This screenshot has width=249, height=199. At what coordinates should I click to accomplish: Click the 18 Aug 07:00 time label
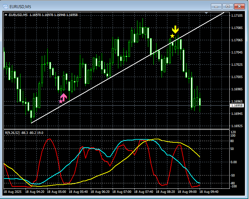click(122, 192)
